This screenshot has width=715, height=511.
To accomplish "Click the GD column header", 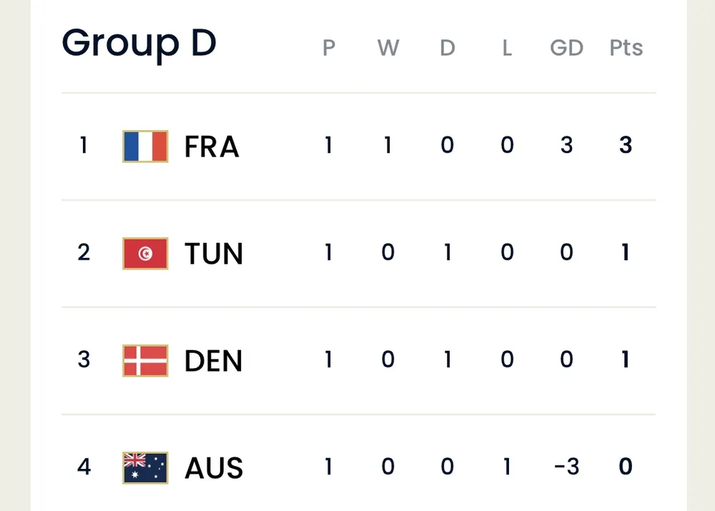I will (566, 48).
